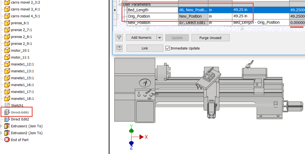Expand the Extrusion2 (Join To) node
Screen dimensions: 305x154
tap(1, 133)
